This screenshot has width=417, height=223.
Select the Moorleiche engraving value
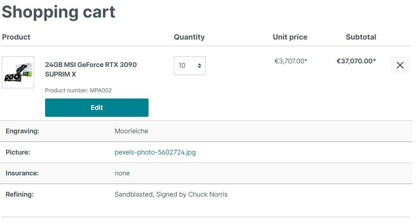[131, 131]
